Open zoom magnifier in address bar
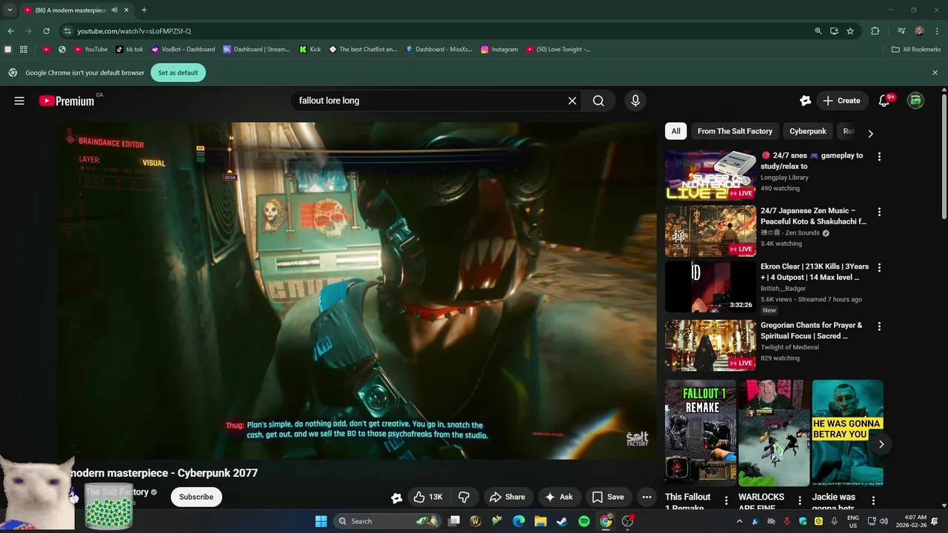The width and height of the screenshot is (948, 533). click(x=818, y=31)
